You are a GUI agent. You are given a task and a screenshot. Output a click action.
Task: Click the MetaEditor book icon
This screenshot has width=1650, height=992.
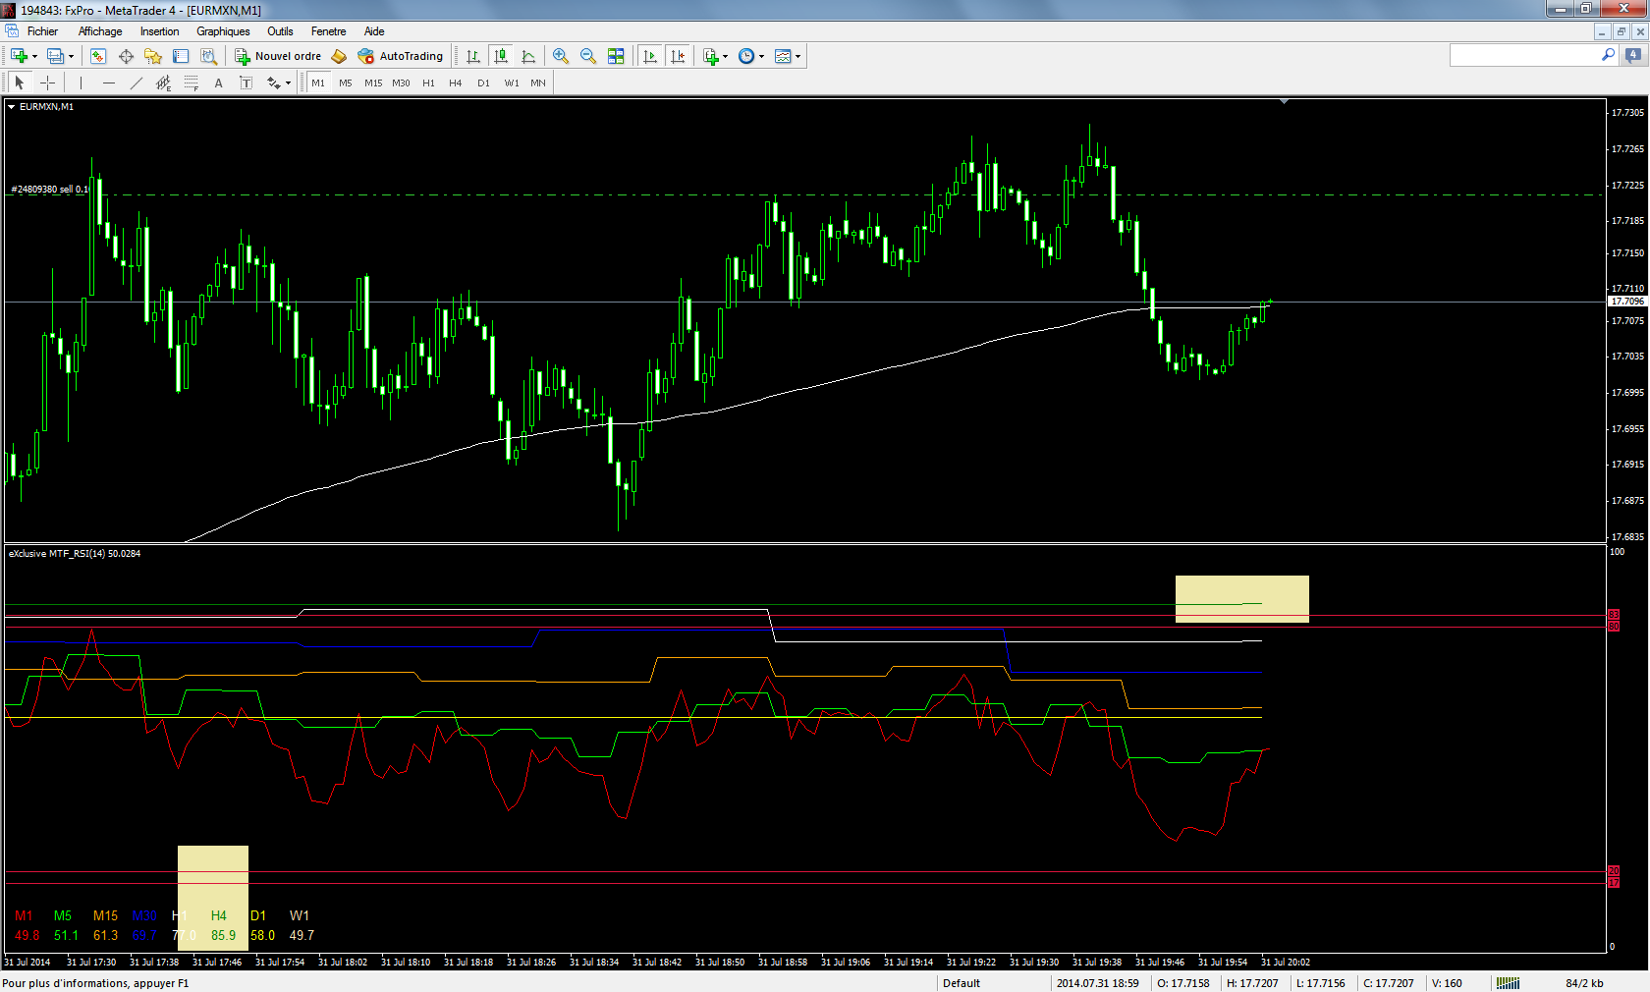(x=339, y=56)
